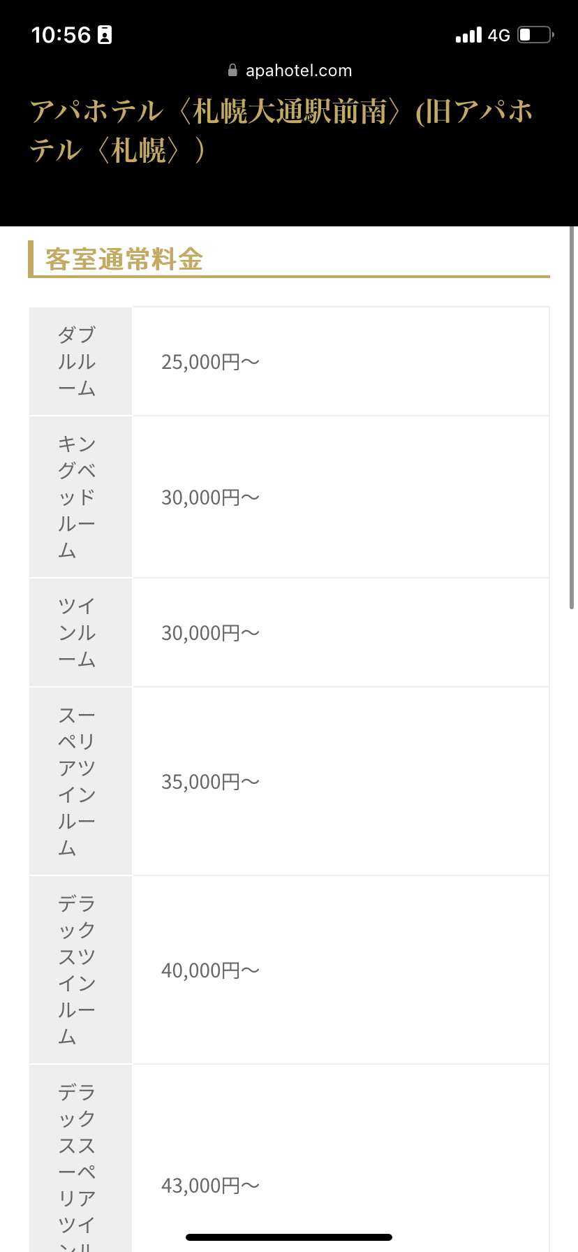Tap the 25,000円〜 price
The height and width of the screenshot is (1252, 578).
pos(210,362)
